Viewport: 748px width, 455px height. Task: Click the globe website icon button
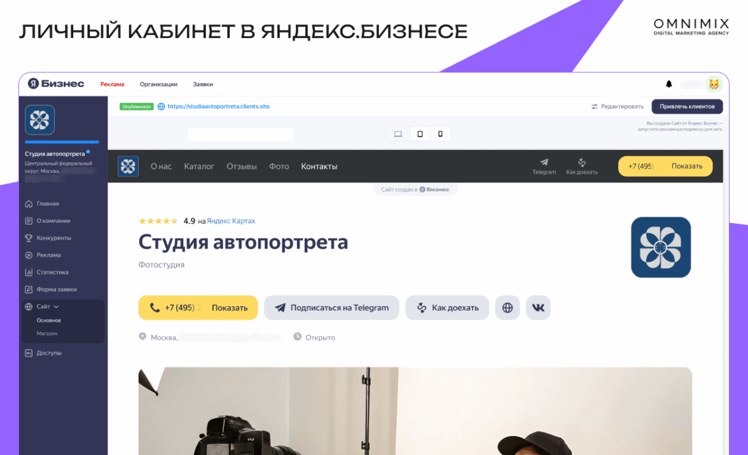(507, 308)
